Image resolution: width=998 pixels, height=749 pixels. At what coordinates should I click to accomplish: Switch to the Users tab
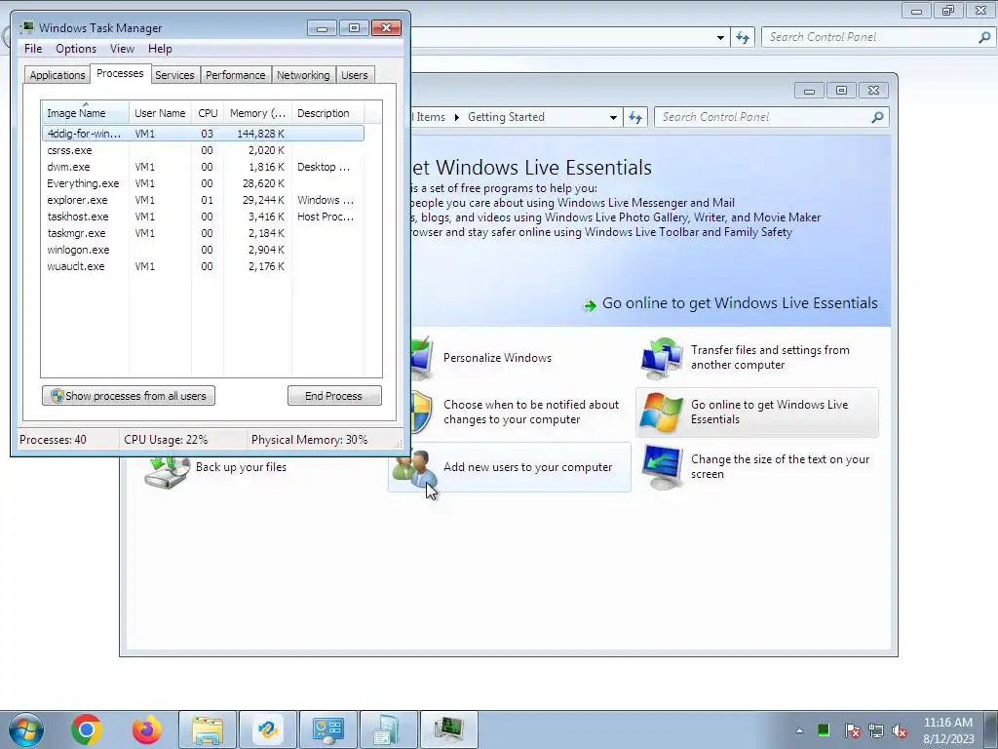[355, 75]
